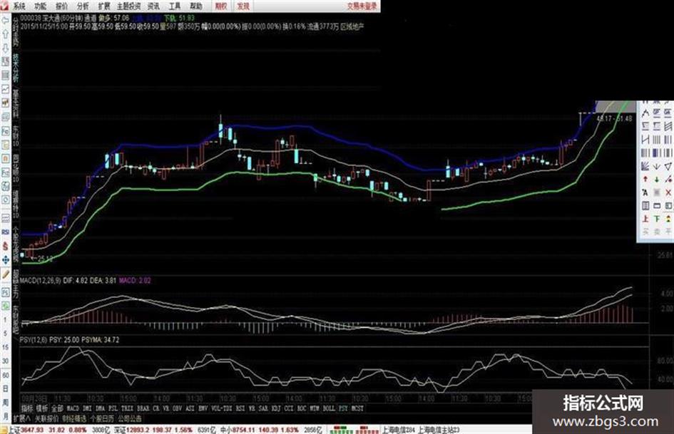Switch indicator to BOLL tab
Viewport: 674px width, 434px height.
(329, 408)
